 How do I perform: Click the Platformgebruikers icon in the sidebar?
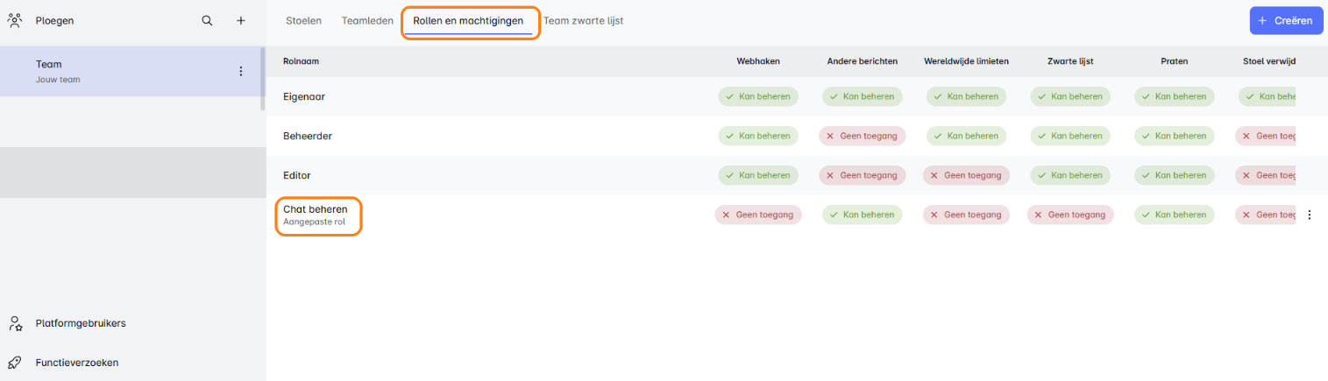[x=15, y=323]
